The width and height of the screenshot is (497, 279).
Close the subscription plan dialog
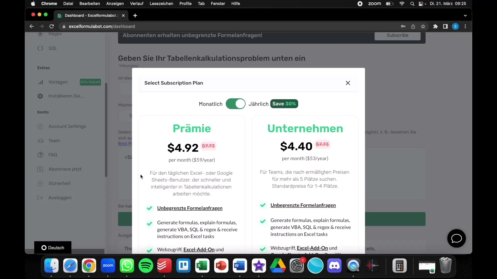(348, 83)
